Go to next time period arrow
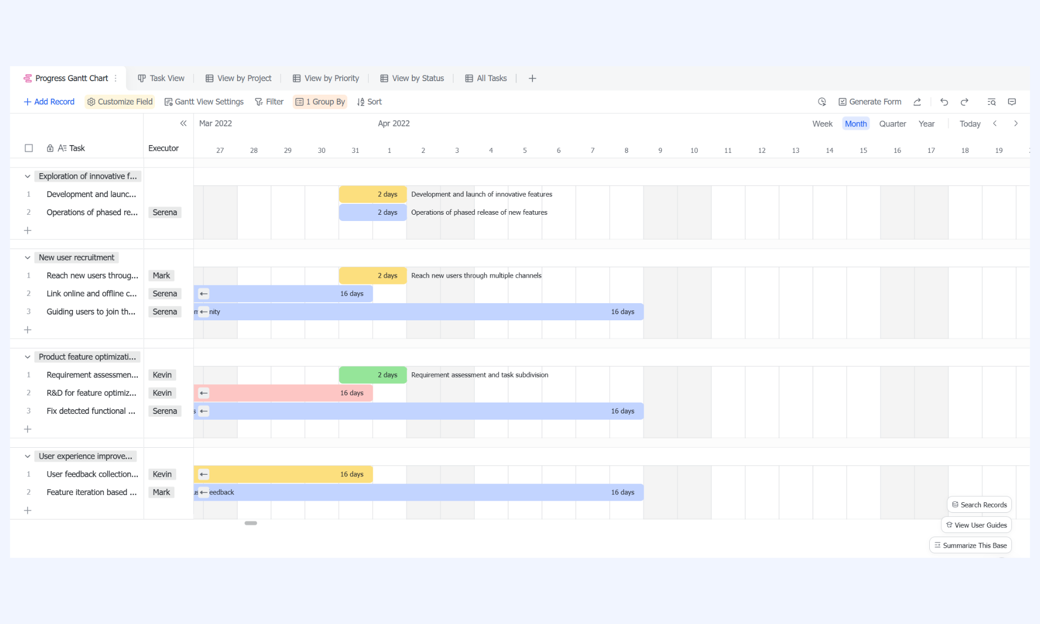This screenshot has width=1040, height=624. tap(1016, 123)
